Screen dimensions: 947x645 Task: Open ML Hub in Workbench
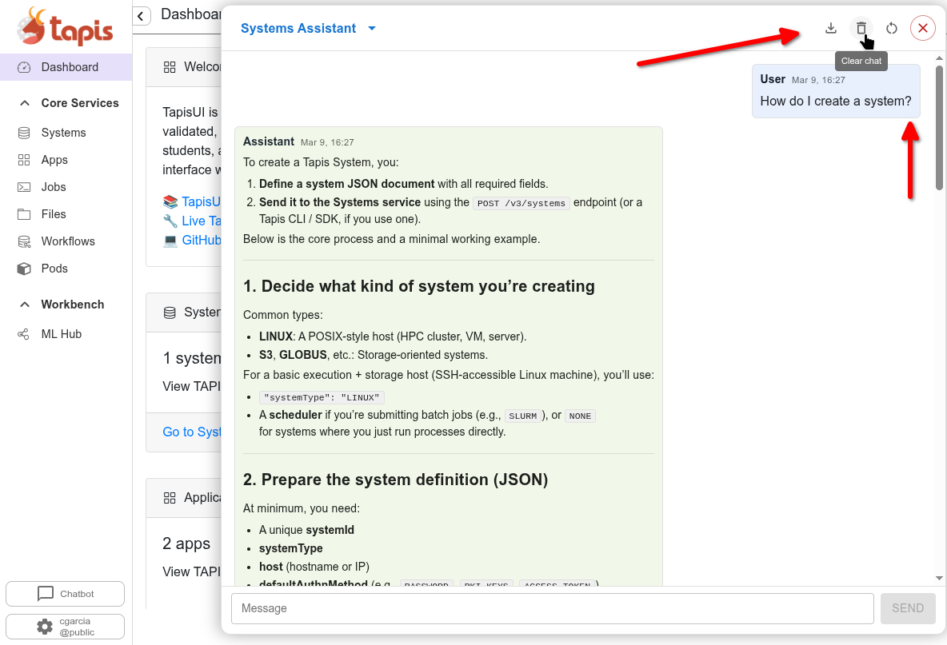(61, 334)
